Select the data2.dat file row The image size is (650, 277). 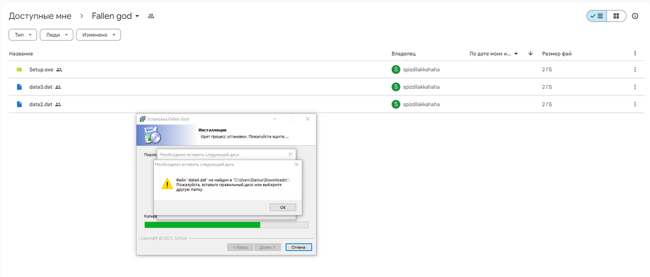tap(326, 104)
